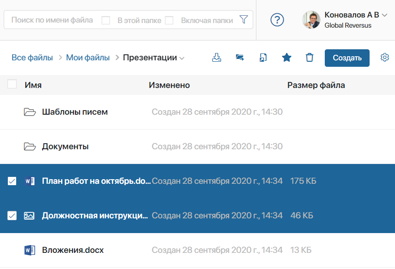
Task: Click the Шаблоны писем folder icon
Action: 30,112
